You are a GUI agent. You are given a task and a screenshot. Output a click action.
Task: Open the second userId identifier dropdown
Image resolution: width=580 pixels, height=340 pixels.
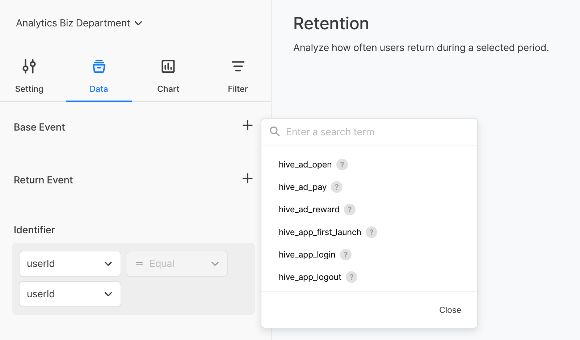pos(70,294)
